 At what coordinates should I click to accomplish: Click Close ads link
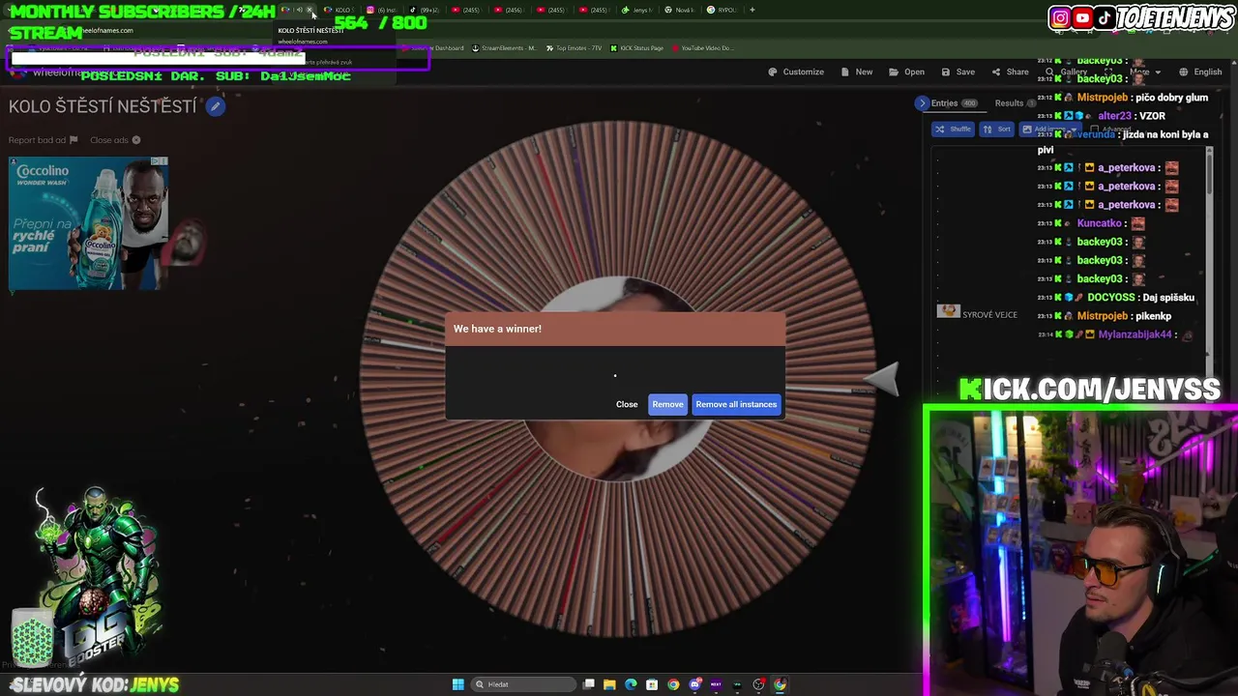(115, 140)
